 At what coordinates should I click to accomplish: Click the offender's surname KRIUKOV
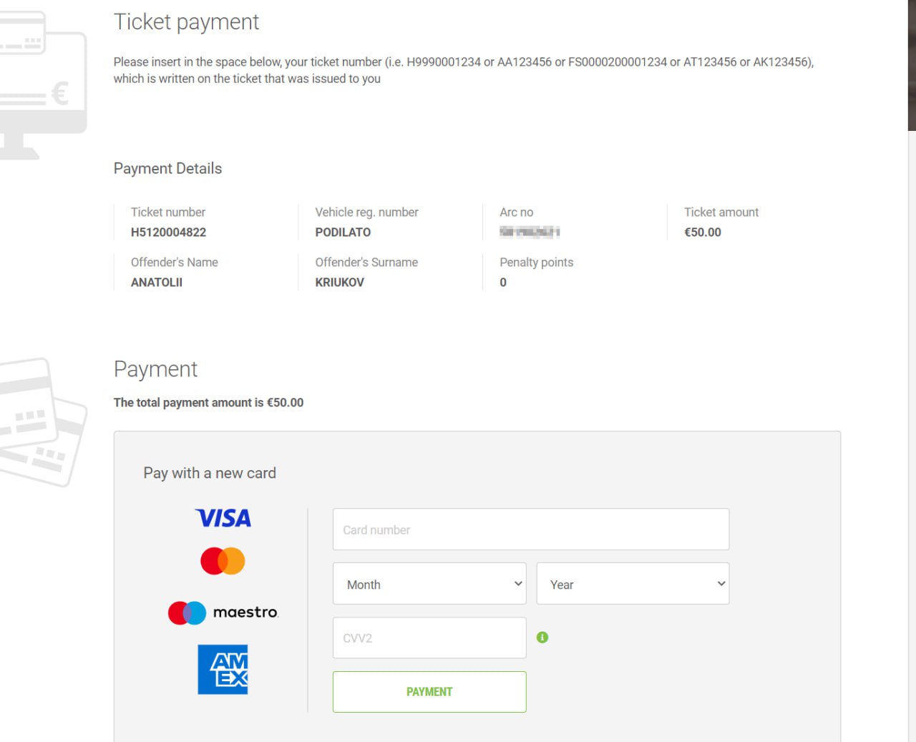[x=339, y=283]
